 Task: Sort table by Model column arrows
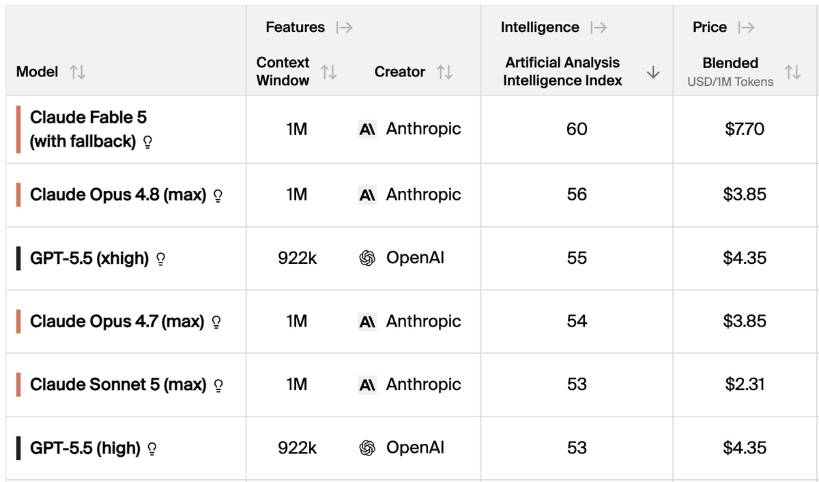point(77,72)
